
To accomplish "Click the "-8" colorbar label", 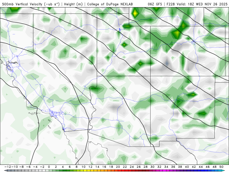I will click(x=21, y=167).
